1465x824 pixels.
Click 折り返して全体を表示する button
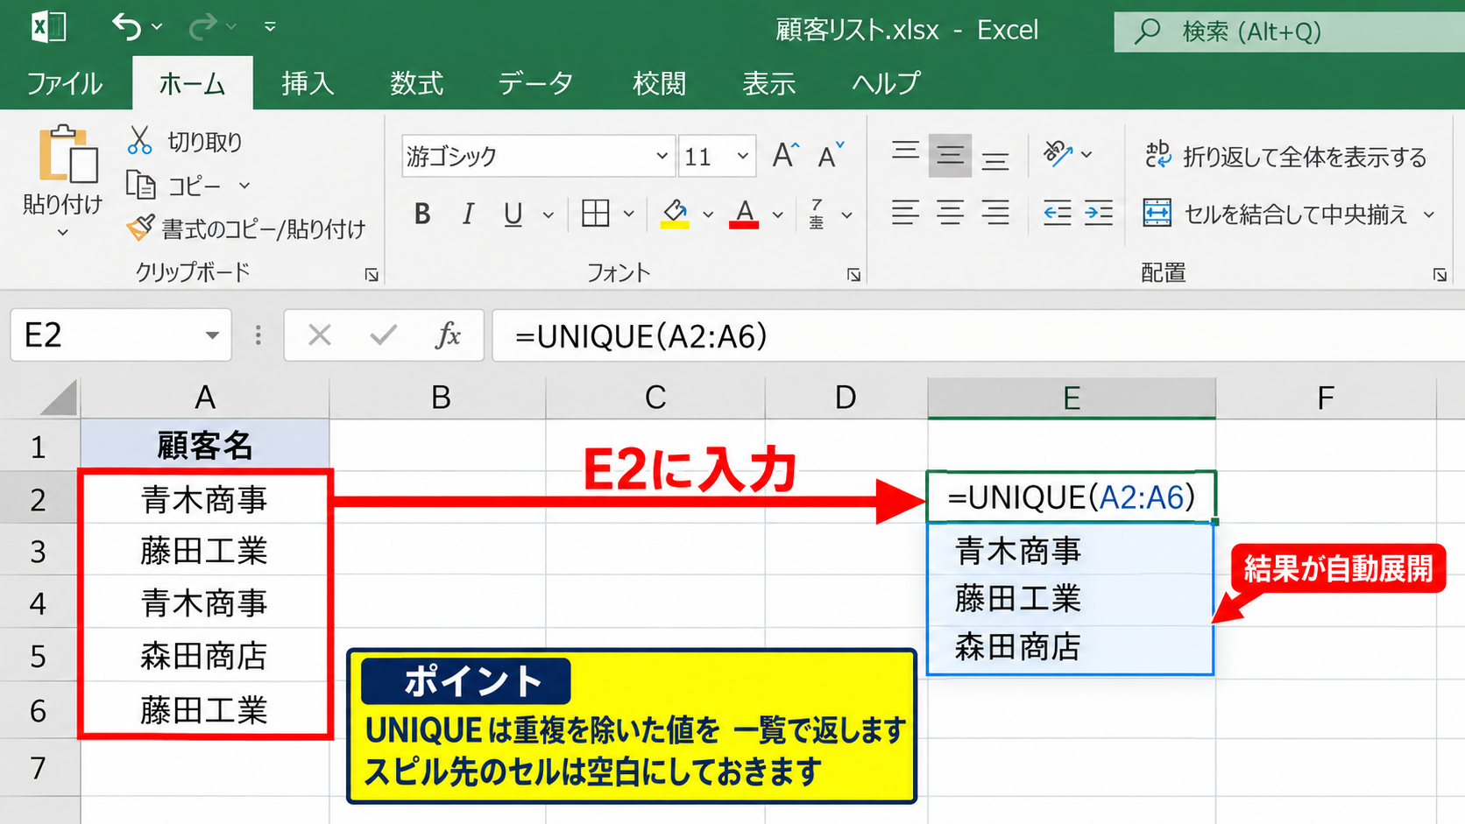coord(1285,156)
